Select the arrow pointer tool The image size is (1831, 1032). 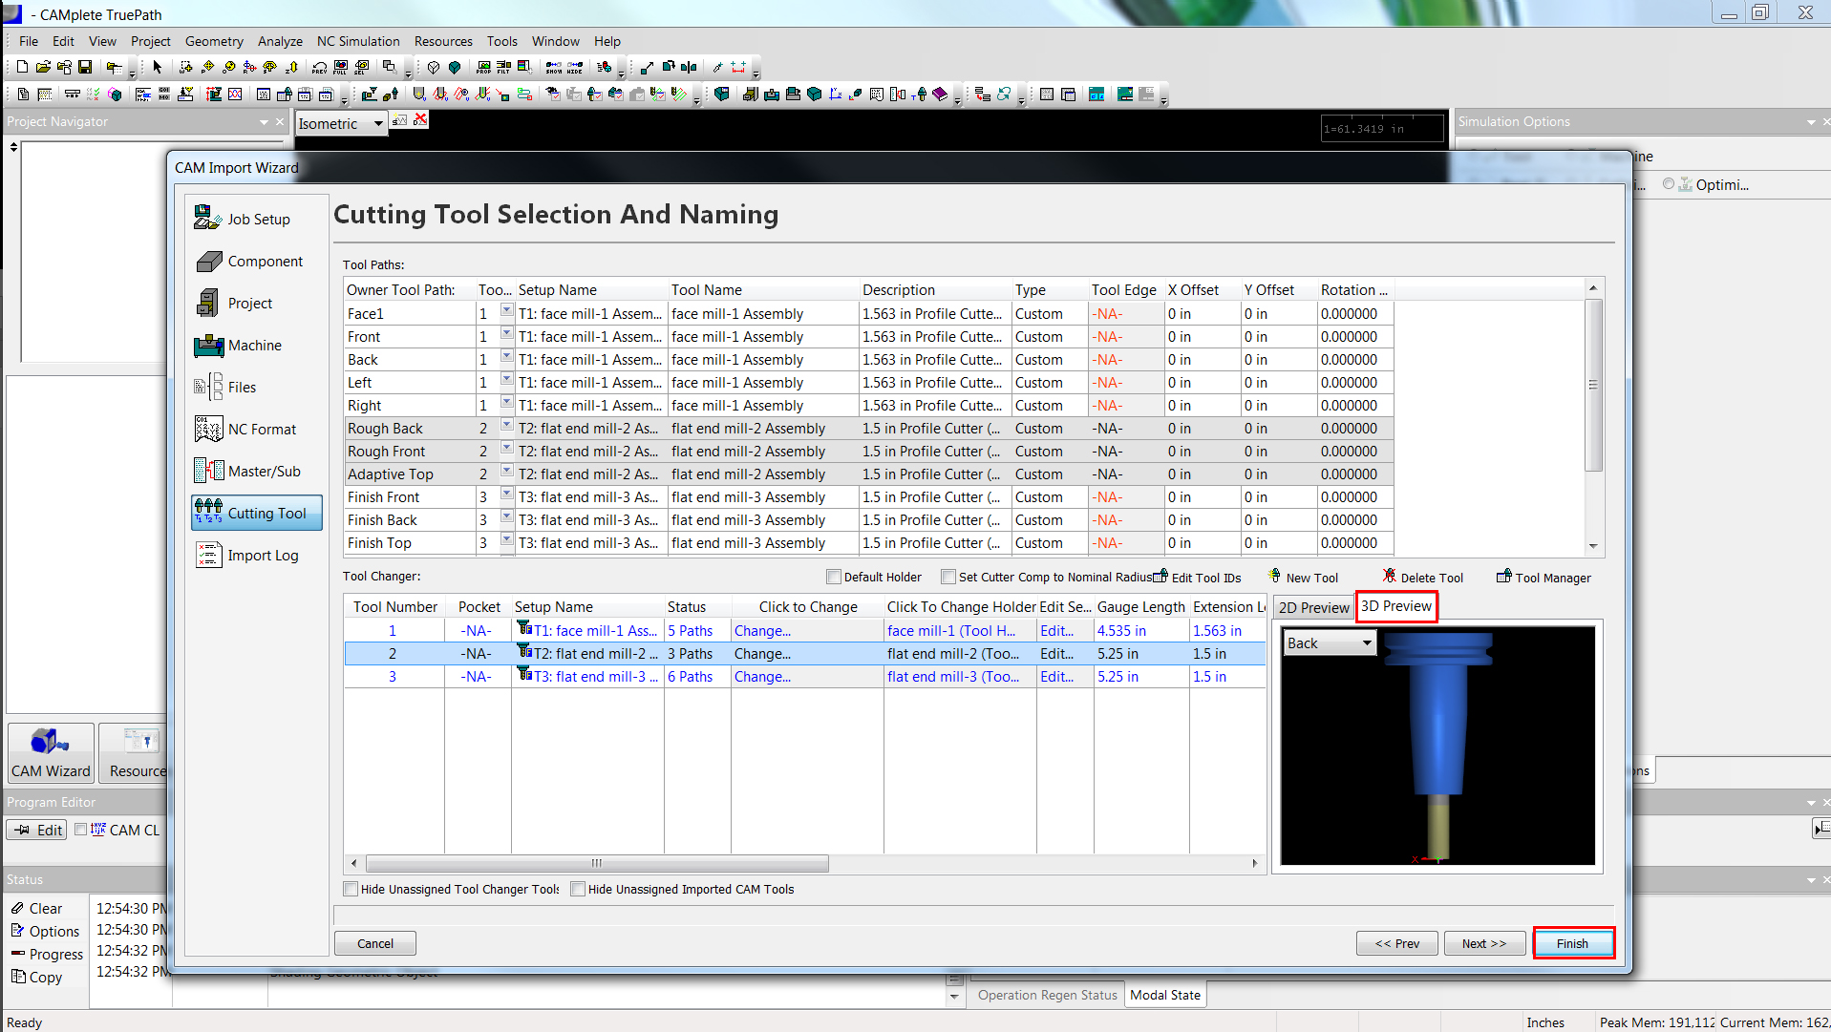click(x=157, y=67)
